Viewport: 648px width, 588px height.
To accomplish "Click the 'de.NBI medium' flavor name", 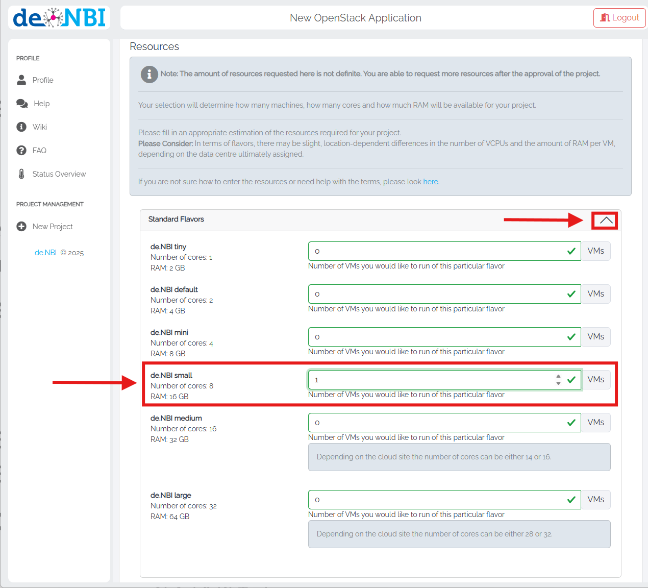I will [x=176, y=418].
